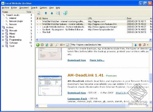This screenshot has width=153, height=112.
Task: Click the green back navigation button
Action: pyautogui.click(x=38, y=45)
